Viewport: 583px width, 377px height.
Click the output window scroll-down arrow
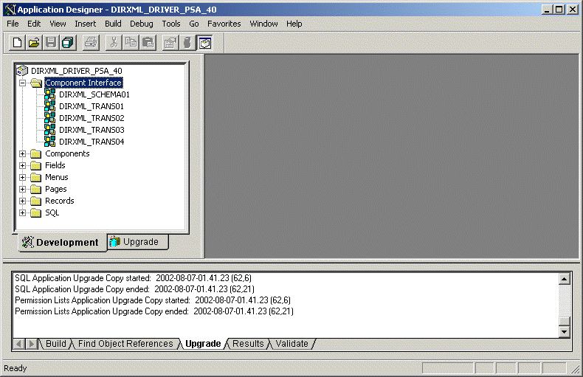[565, 332]
